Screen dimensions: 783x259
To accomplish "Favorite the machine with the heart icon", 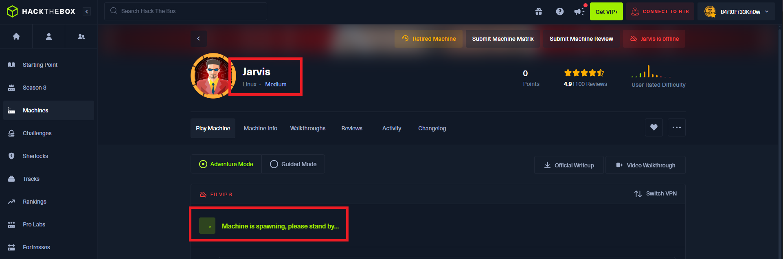I will point(654,127).
